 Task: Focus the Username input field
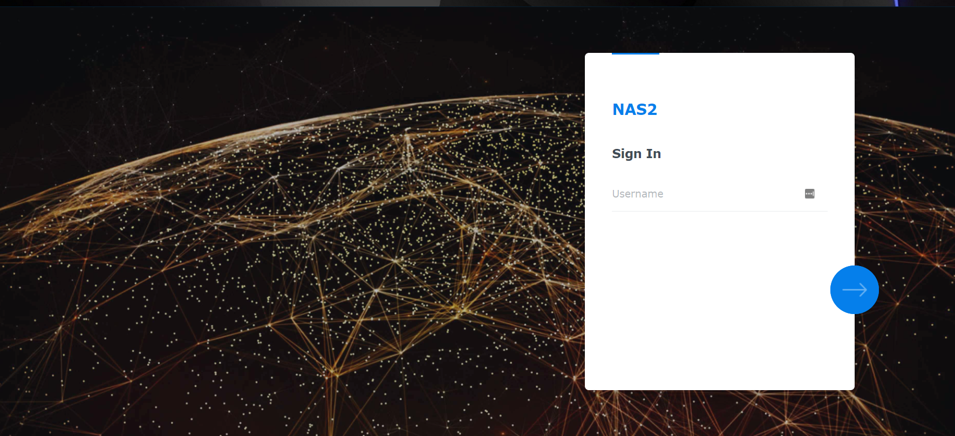click(x=720, y=194)
